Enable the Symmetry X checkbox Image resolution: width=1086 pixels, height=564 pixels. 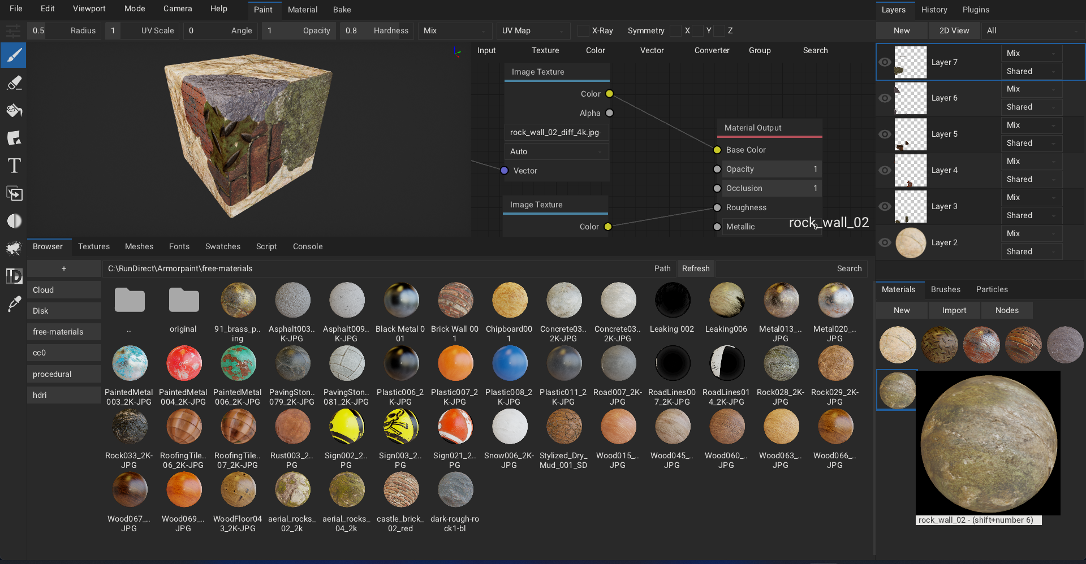click(675, 31)
